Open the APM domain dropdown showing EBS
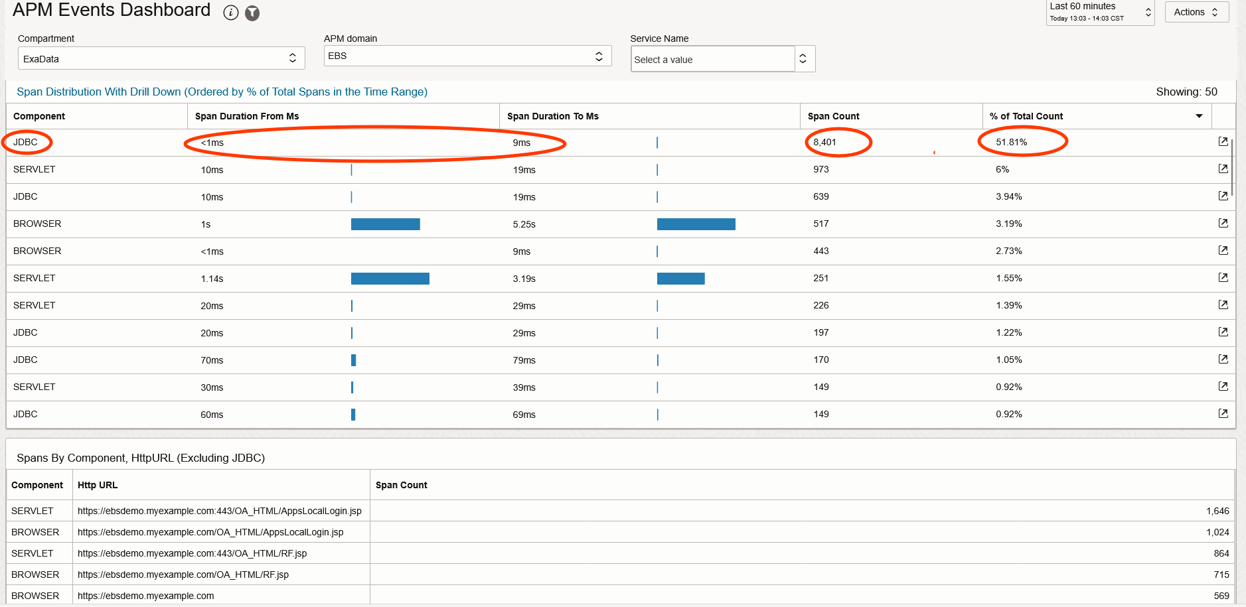 pos(599,56)
